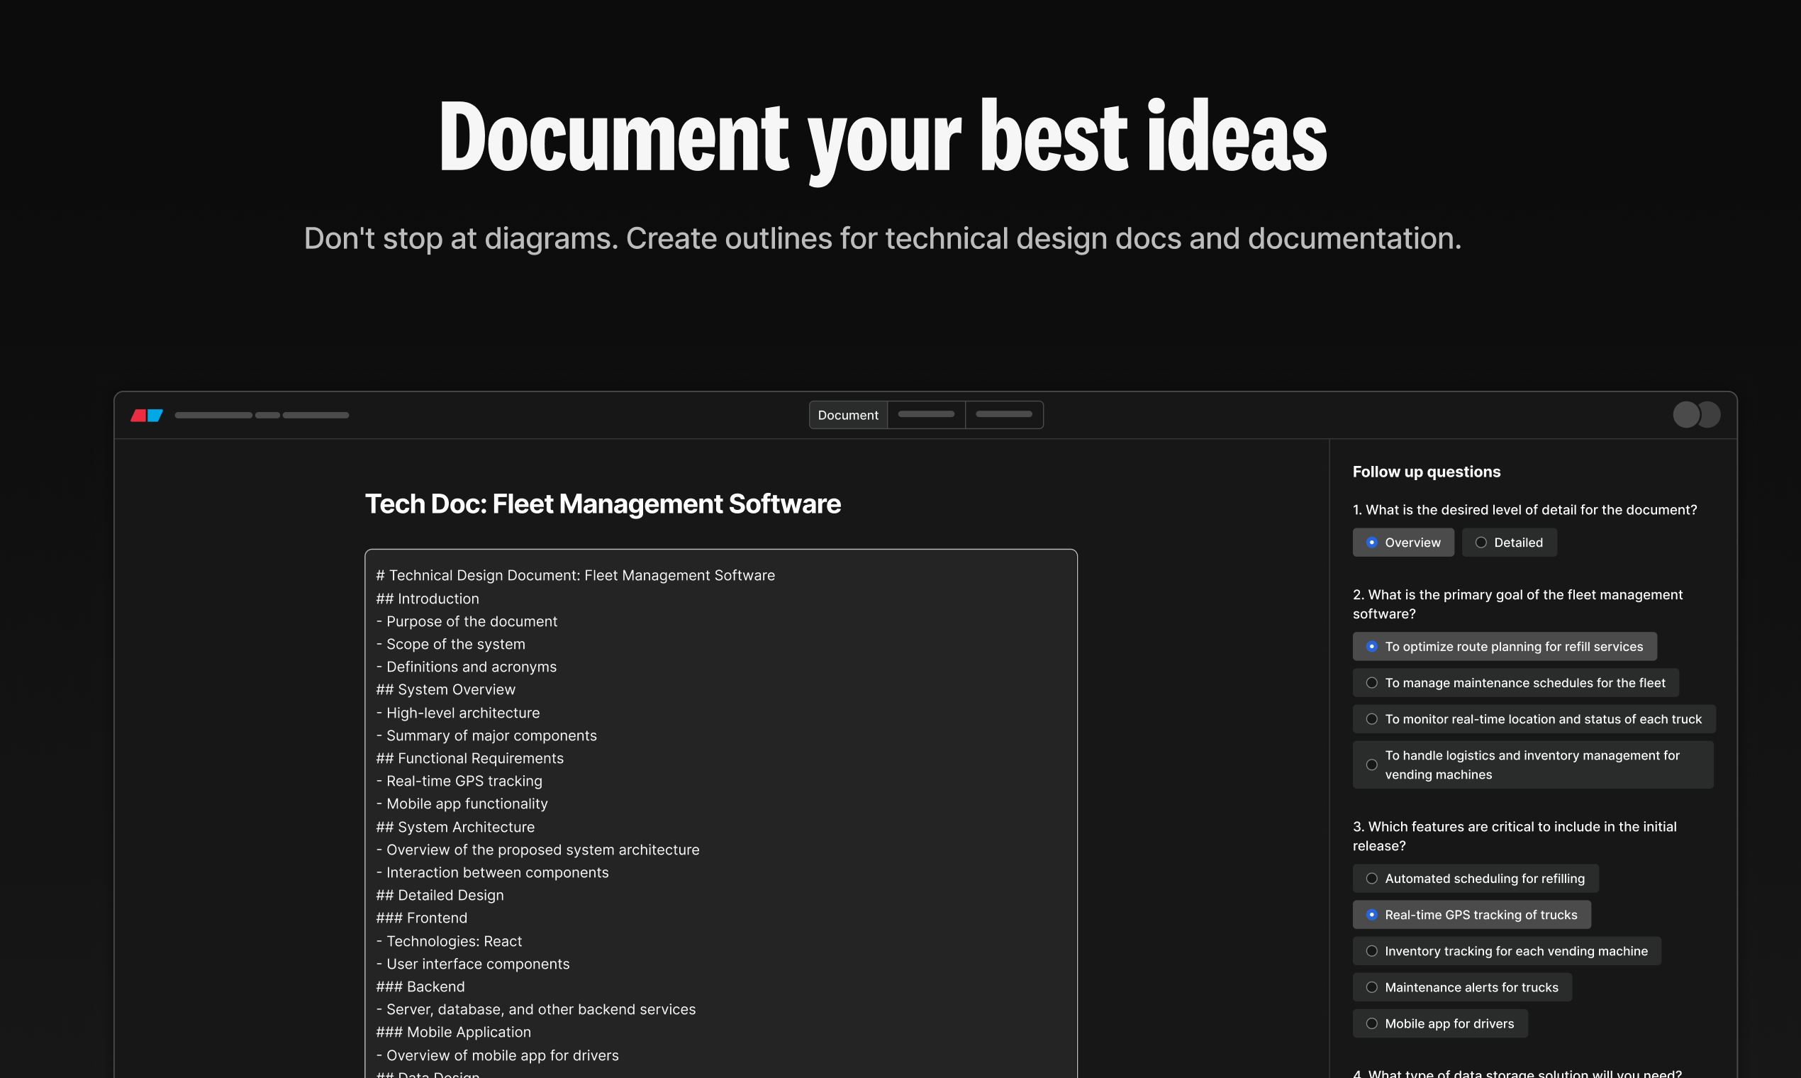Choose the Detailed radio option
The width and height of the screenshot is (1801, 1078).
(1508, 543)
